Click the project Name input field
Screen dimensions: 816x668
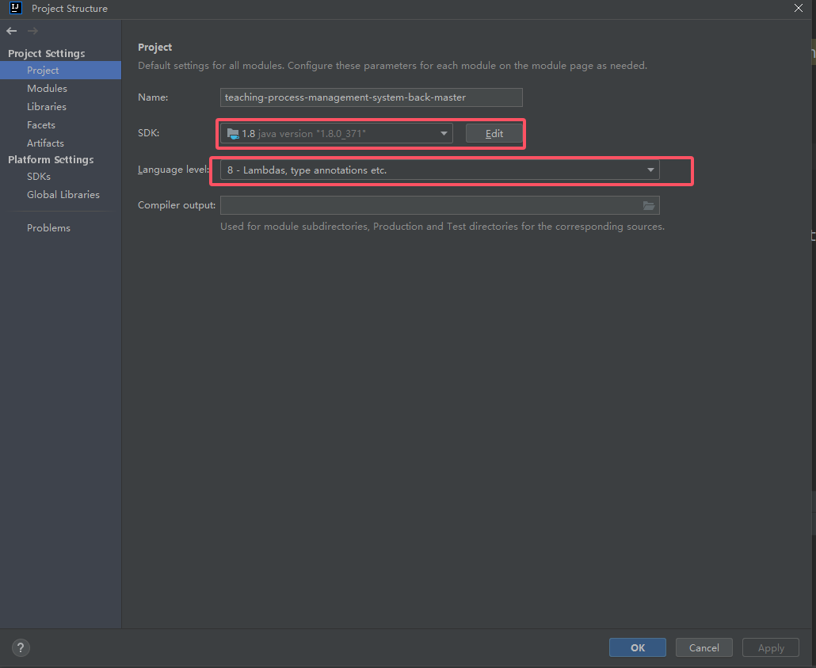point(371,97)
